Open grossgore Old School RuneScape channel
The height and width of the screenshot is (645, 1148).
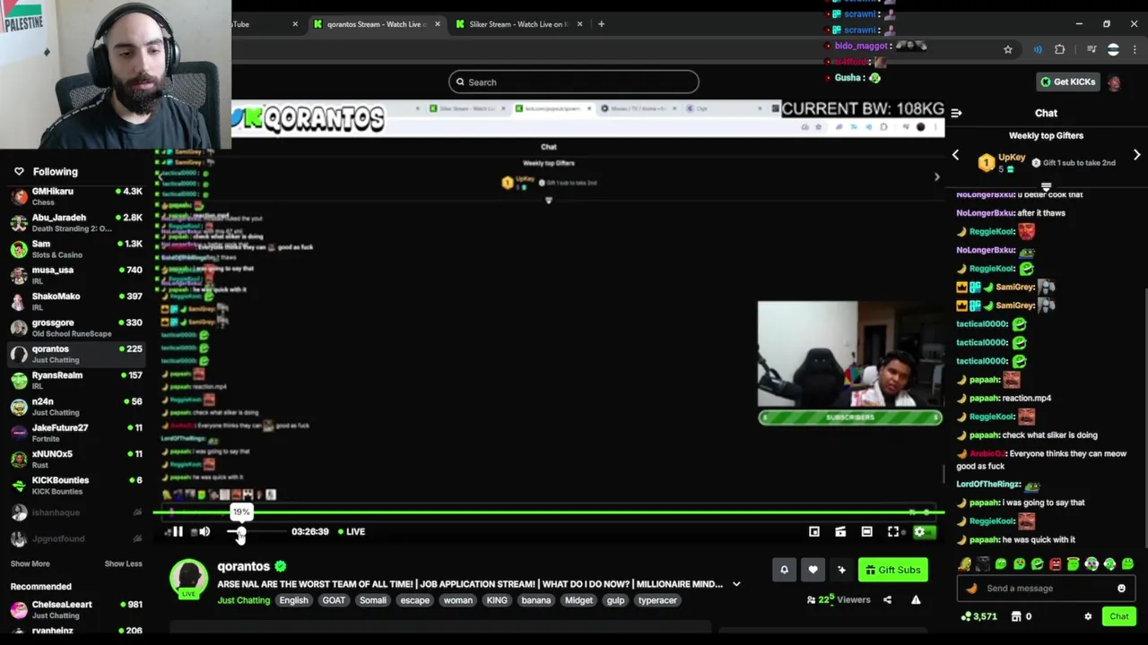75,328
